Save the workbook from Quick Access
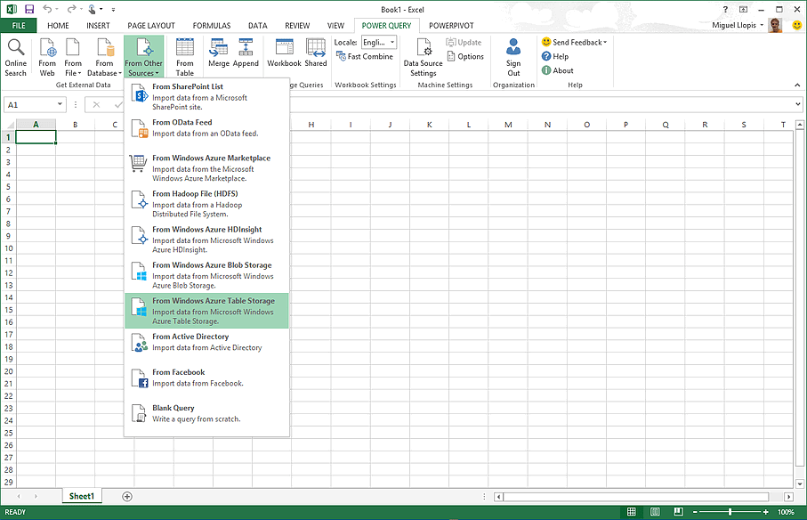Image resolution: width=807 pixels, height=520 pixels. coord(29,9)
